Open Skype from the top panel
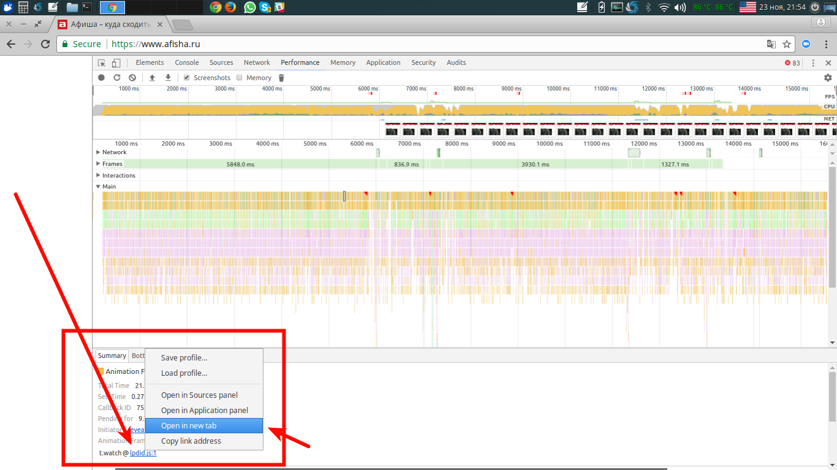Viewport: 837px width, 470px height. coord(265,7)
